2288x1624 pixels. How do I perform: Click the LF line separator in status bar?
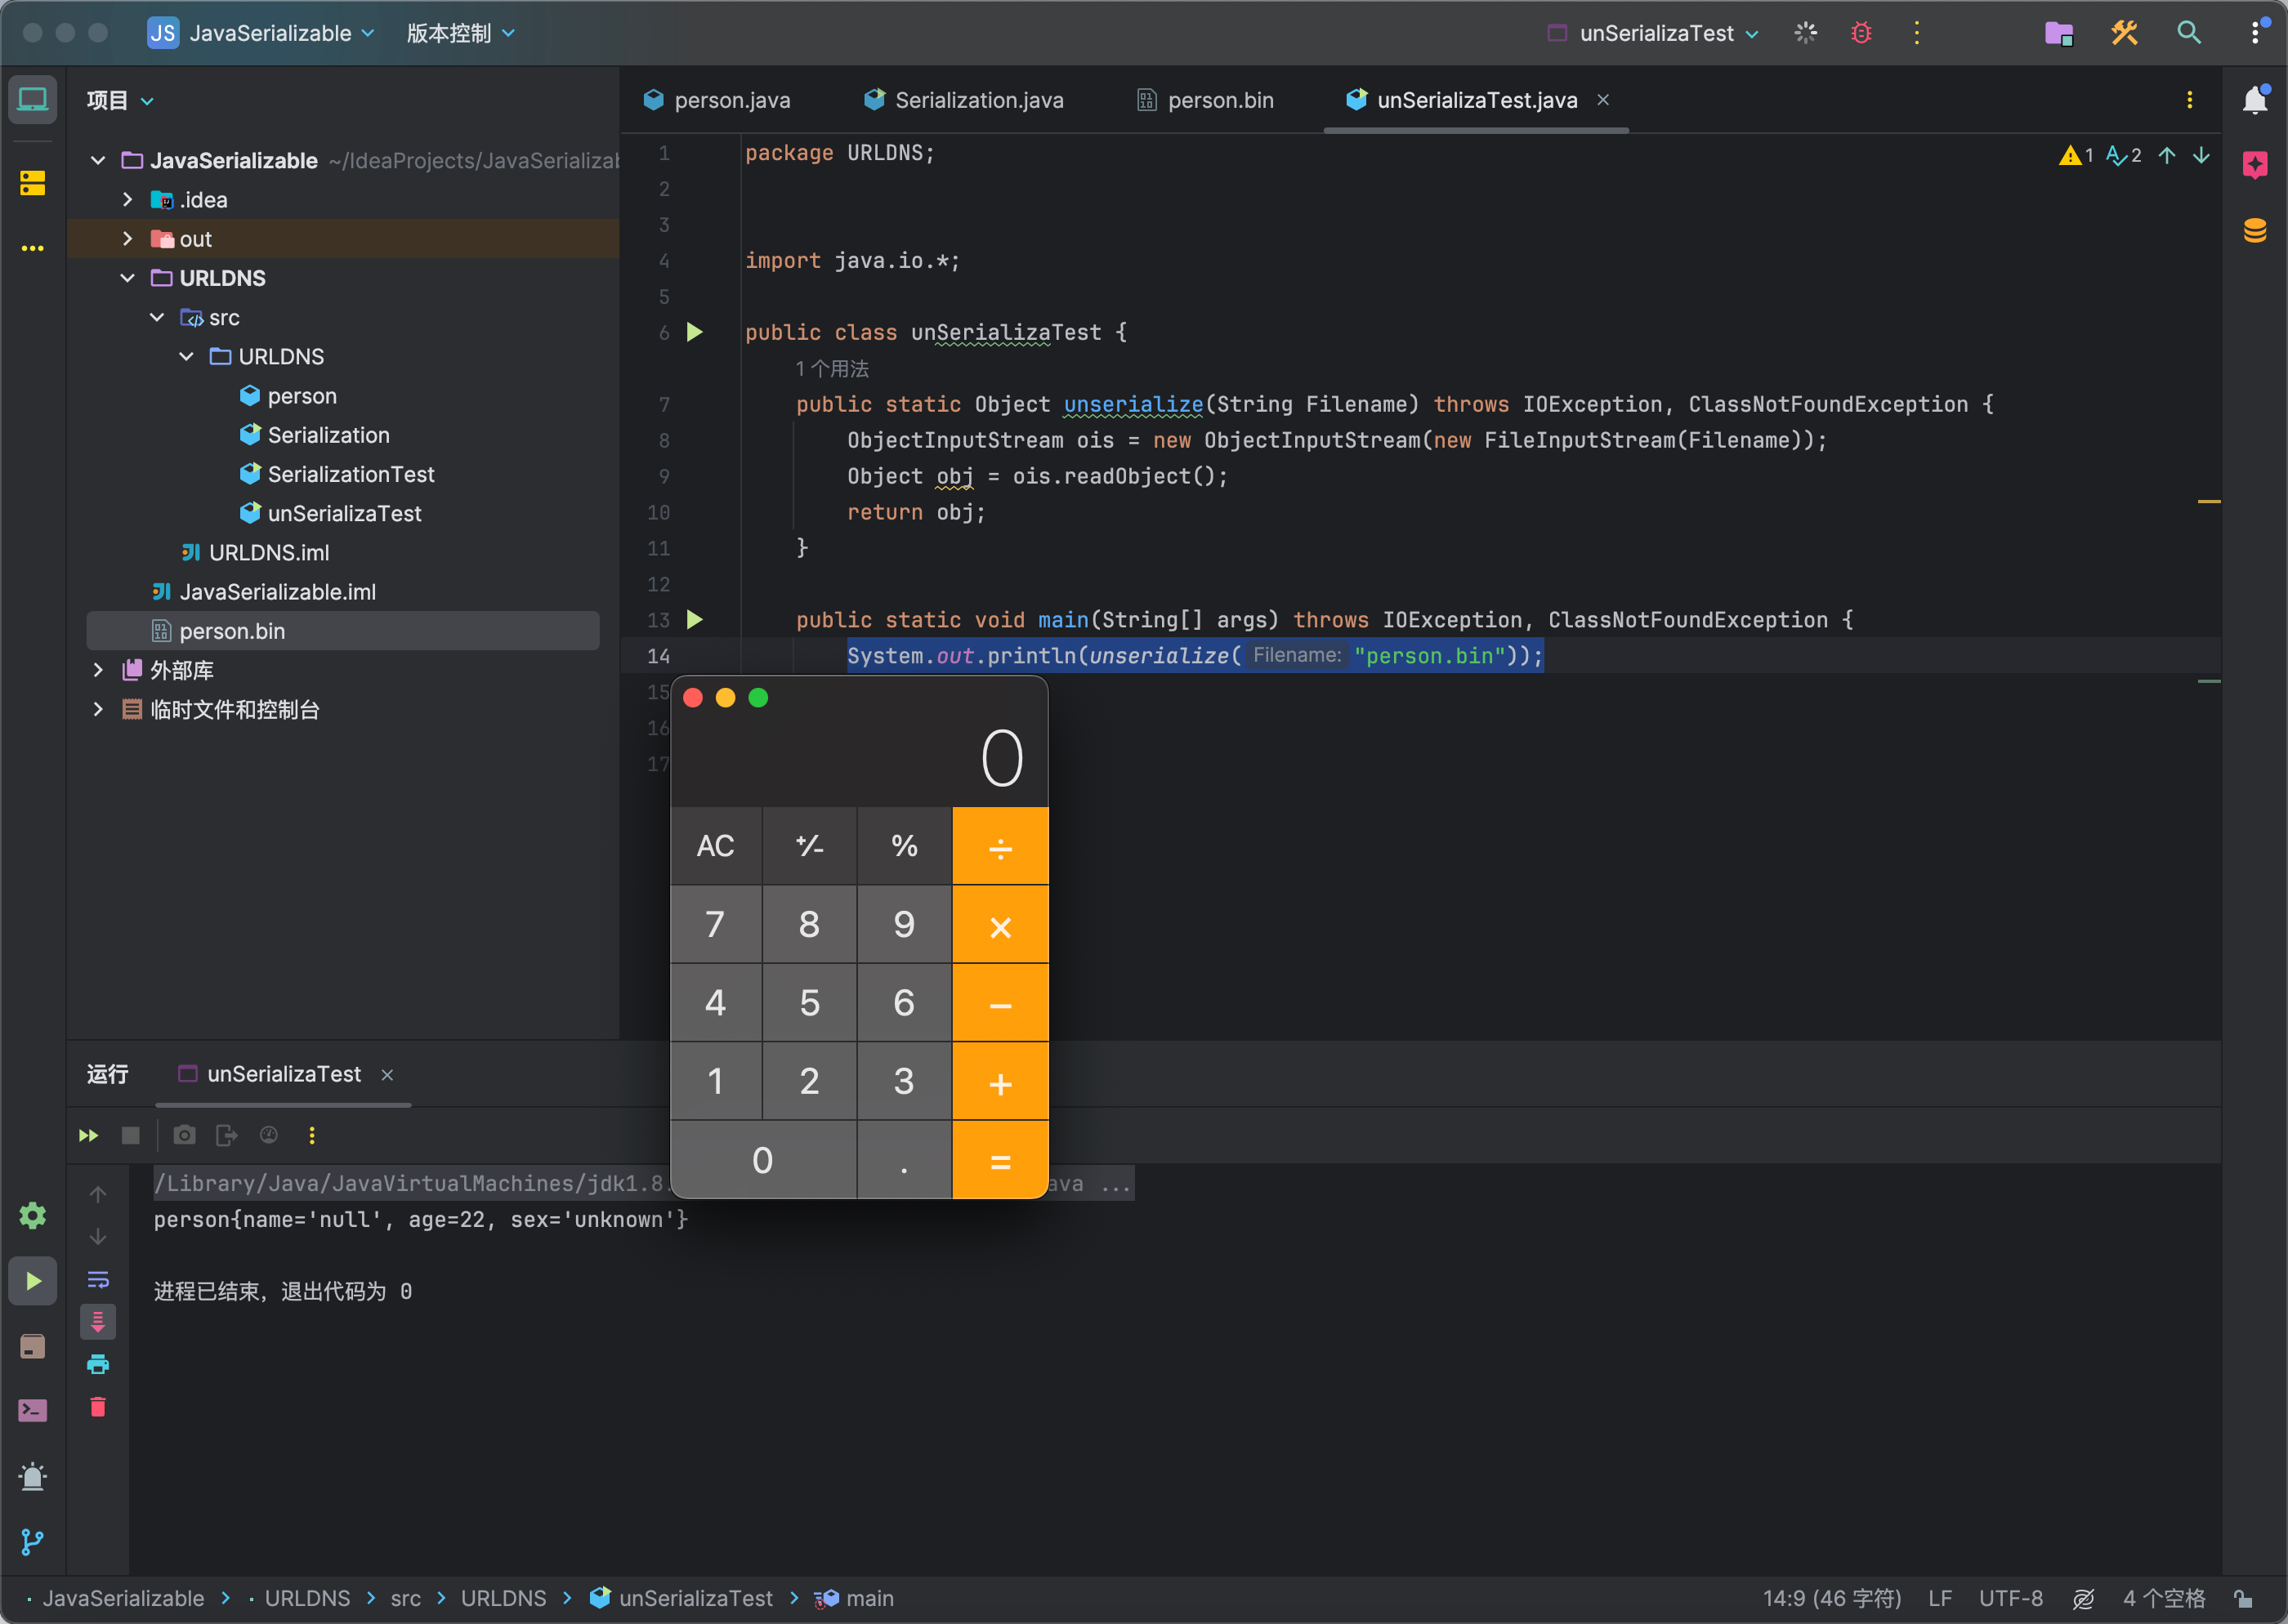coord(1940,1598)
